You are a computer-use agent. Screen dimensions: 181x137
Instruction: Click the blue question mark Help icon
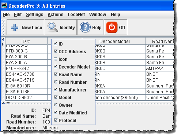point(85,27)
